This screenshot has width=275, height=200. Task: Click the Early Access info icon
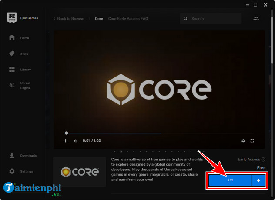[x=263, y=159]
